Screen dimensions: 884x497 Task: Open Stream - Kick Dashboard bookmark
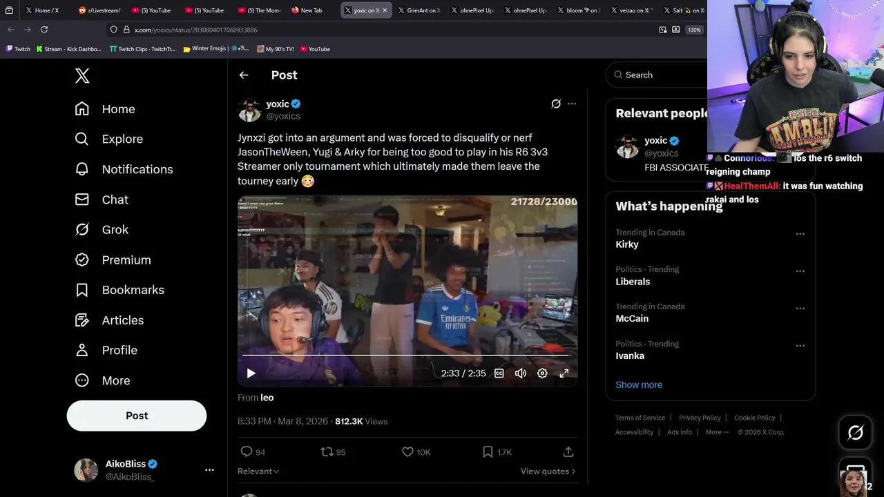point(68,49)
